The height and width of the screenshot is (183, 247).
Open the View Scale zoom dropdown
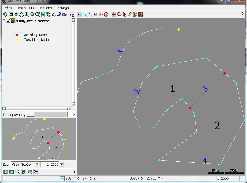tap(37, 164)
